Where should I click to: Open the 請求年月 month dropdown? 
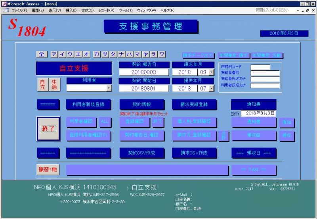[x=211, y=72]
